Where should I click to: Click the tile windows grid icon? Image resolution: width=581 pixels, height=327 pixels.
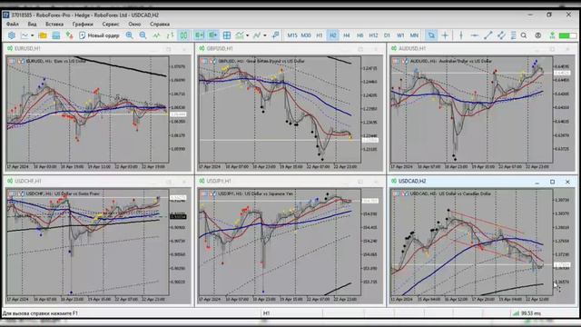tap(227, 35)
